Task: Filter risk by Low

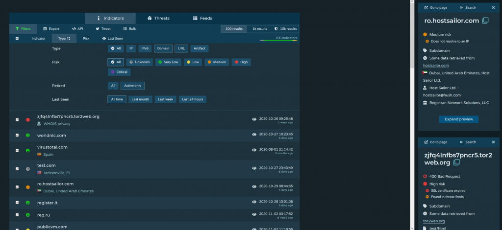Action: 193,62
